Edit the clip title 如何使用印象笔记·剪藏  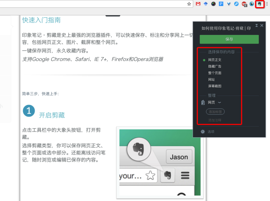(x=226, y=28)
